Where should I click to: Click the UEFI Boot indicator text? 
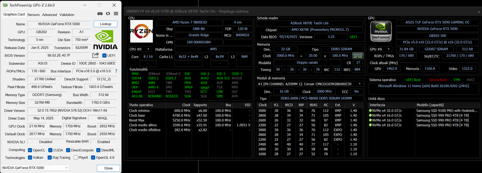[x=413, y=79]
